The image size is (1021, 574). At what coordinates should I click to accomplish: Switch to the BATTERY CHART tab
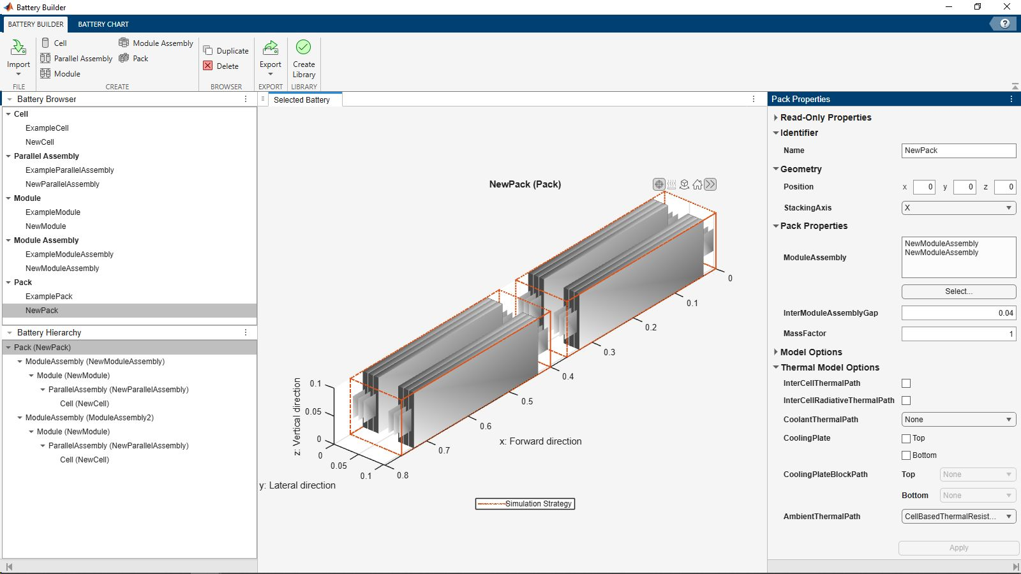tap(103, 24)
